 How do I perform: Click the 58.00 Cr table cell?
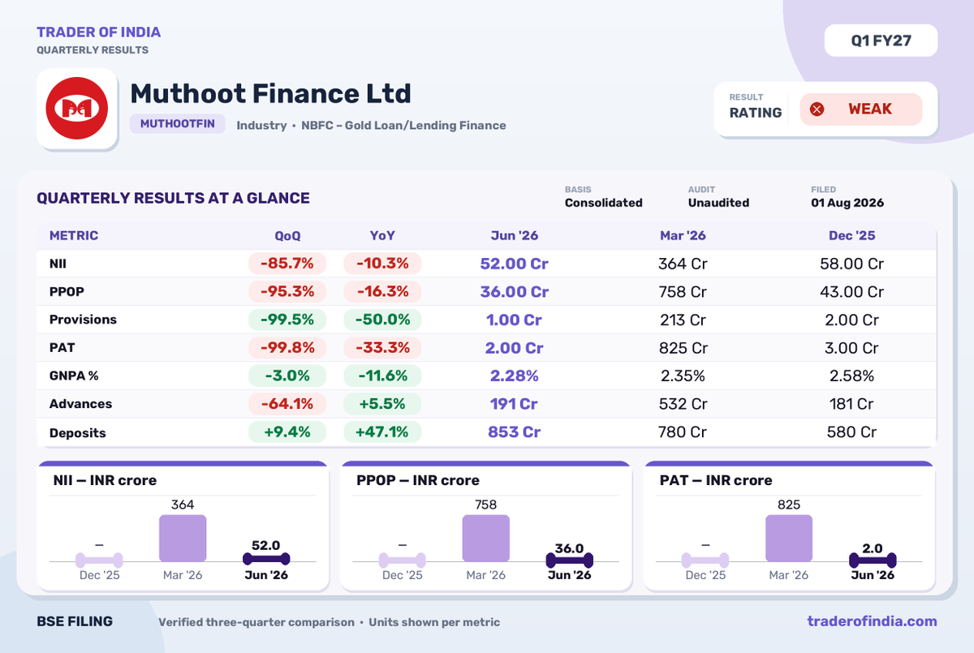click(852, 264)
